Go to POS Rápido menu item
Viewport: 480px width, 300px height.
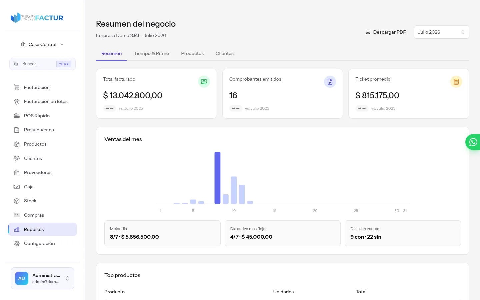pos(43,116)
